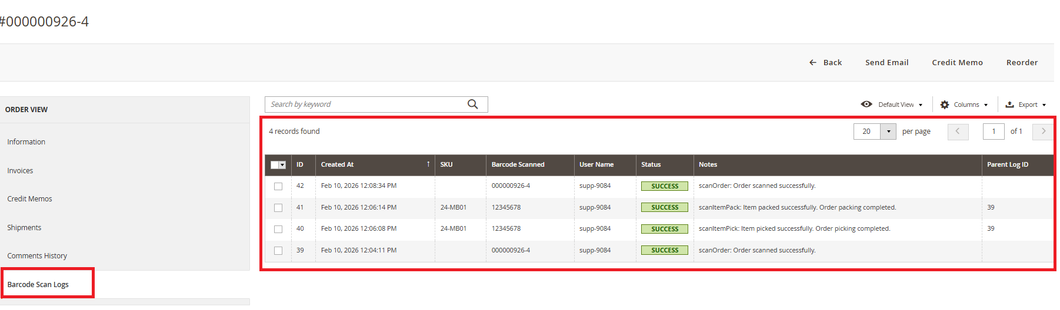Switch to the Shipments tab
This screenshot has width=1060, height=310.
tap(24, 227)
